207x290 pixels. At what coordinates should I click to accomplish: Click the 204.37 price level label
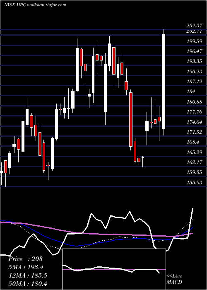click(x=194, y=26)
